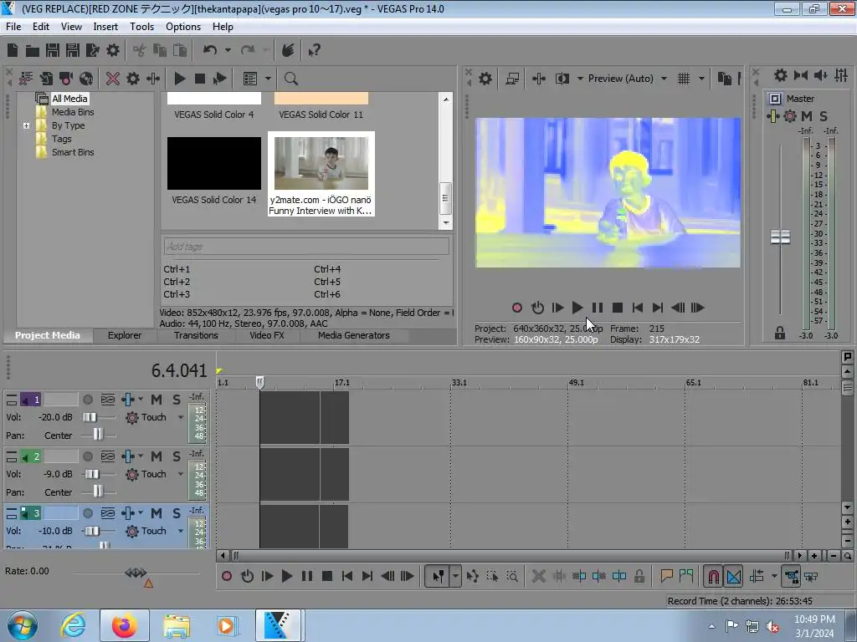Open the Options menu
The height and width of the screenshot is (642, 857).
[x=183, y=26]
